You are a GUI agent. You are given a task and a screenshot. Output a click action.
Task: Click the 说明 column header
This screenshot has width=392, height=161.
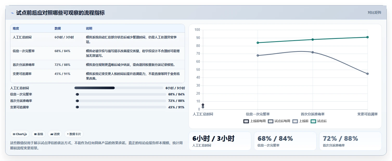pos(89,29)
